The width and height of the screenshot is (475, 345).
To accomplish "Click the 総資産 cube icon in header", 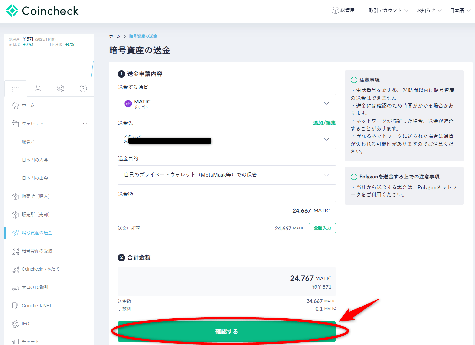I will coord(335,11).
